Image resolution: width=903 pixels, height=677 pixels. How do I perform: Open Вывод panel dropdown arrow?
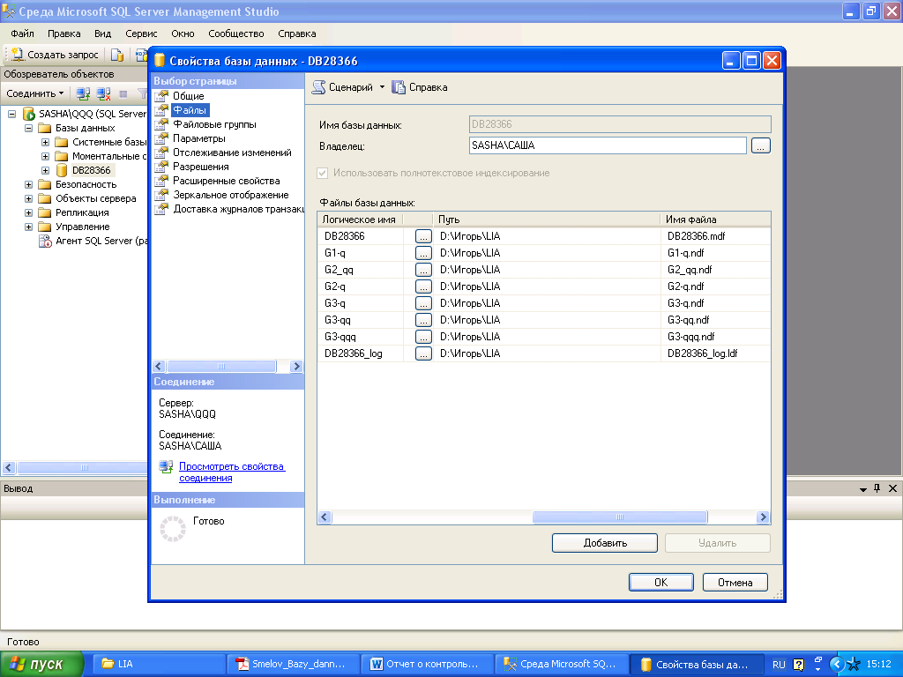(862, 488)
